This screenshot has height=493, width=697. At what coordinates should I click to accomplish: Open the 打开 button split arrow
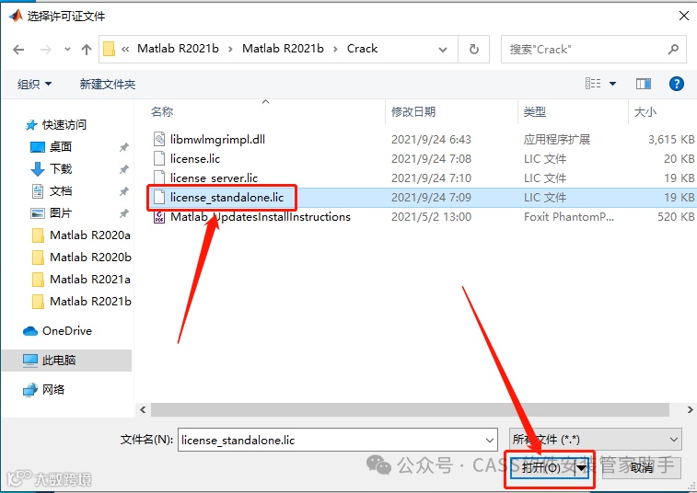581,467
